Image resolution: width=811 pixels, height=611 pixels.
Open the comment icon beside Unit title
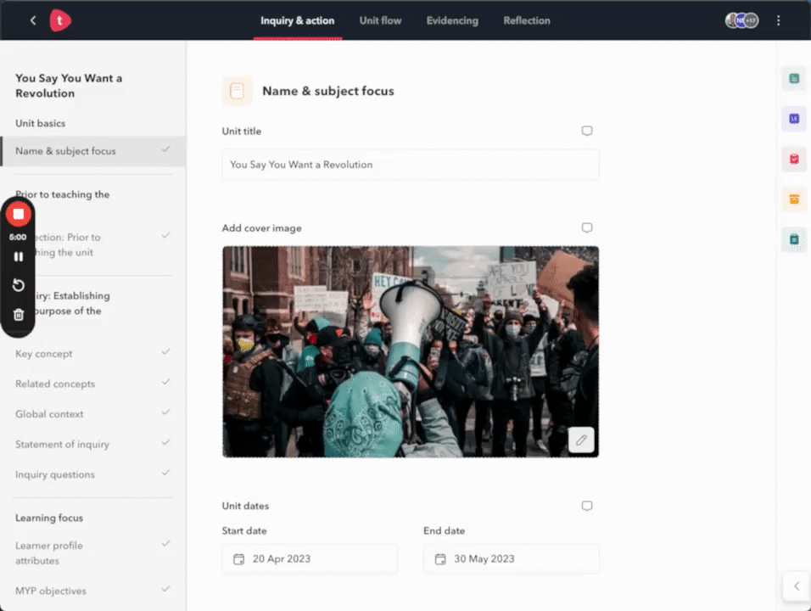pos(586,132)
